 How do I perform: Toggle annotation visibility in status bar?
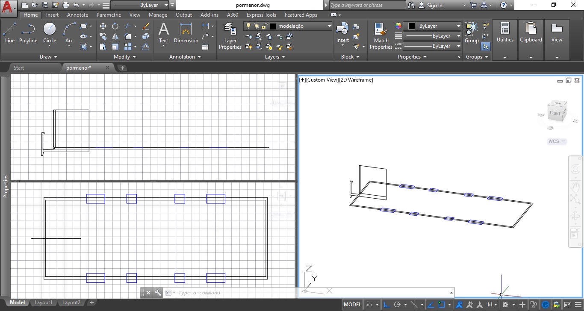tap(460, 305)
